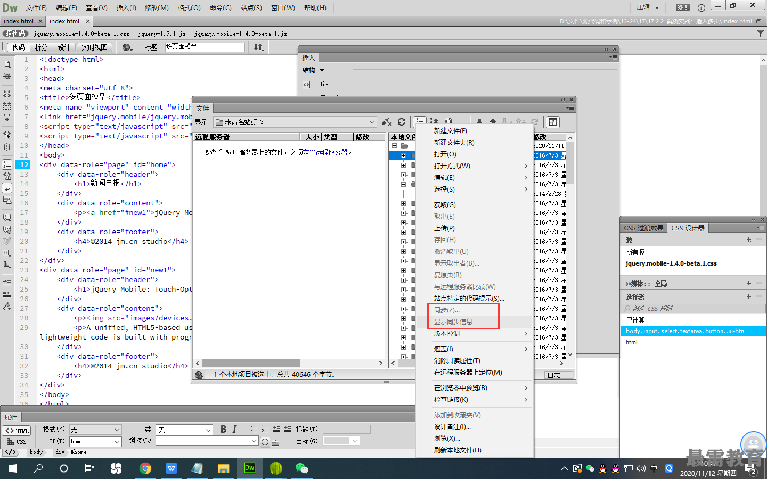Click the 定义远程服务器 link
Viewport: 767px width, 479px height.
point(325,152)
